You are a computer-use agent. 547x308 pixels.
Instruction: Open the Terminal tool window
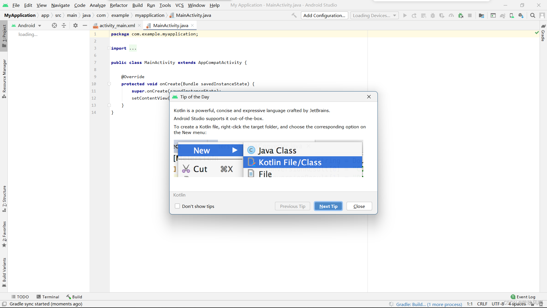[x=48, y=297]
